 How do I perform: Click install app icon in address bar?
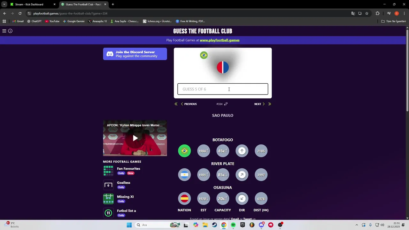tap(360, 13)
